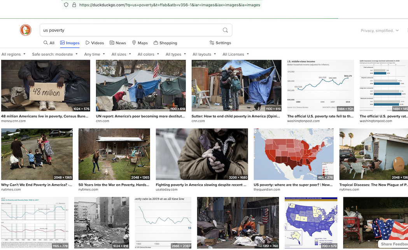Expand the All layouts filter

(204, 54)
